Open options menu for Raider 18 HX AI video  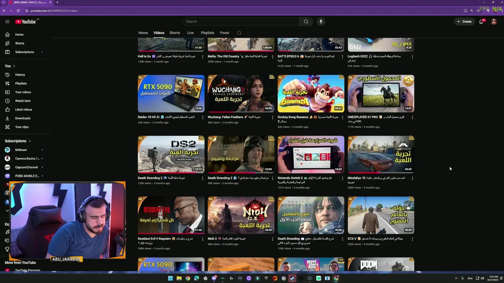(203, 117)
